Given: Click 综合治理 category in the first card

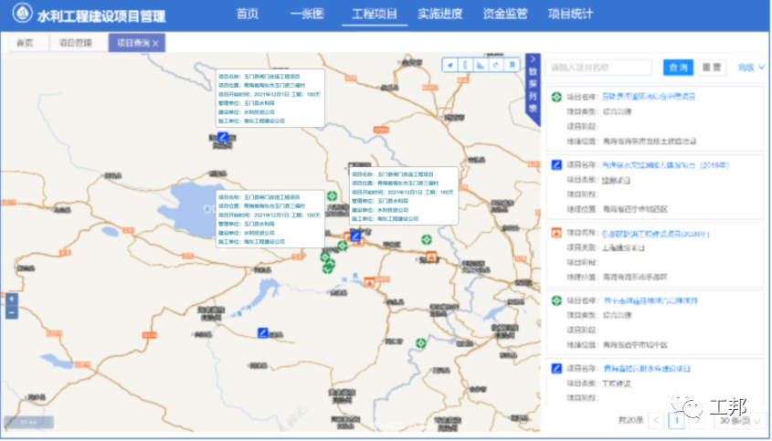Looking at the screenshot, I should pyautogui.click(x=617, y=111).
